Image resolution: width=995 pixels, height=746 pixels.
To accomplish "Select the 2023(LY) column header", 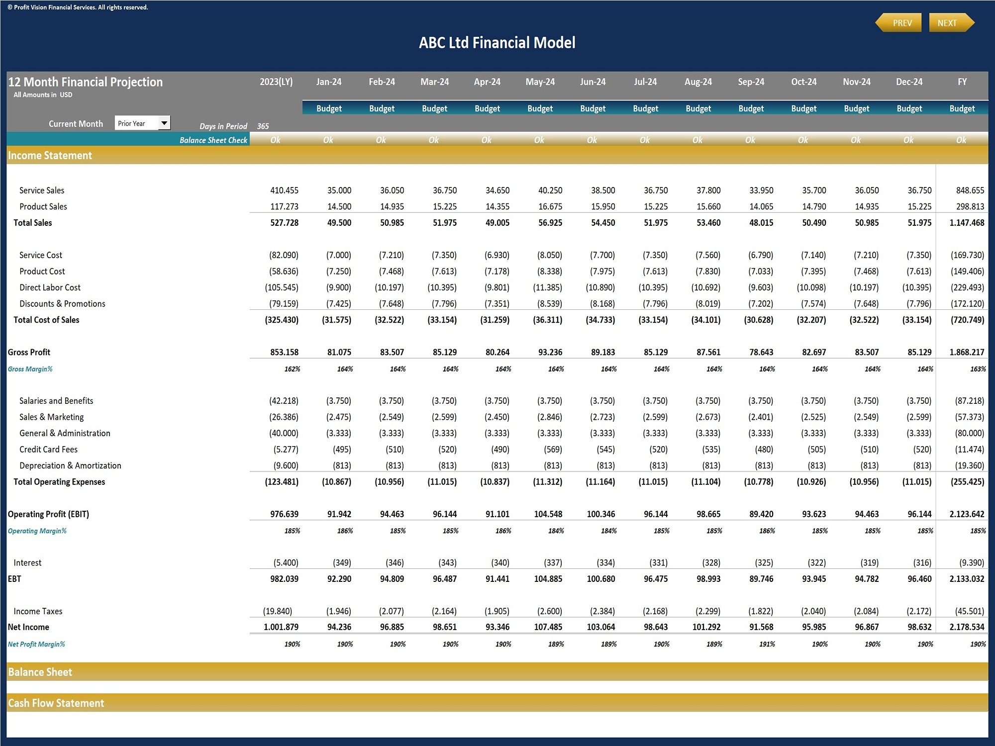I will coord(276,82).
